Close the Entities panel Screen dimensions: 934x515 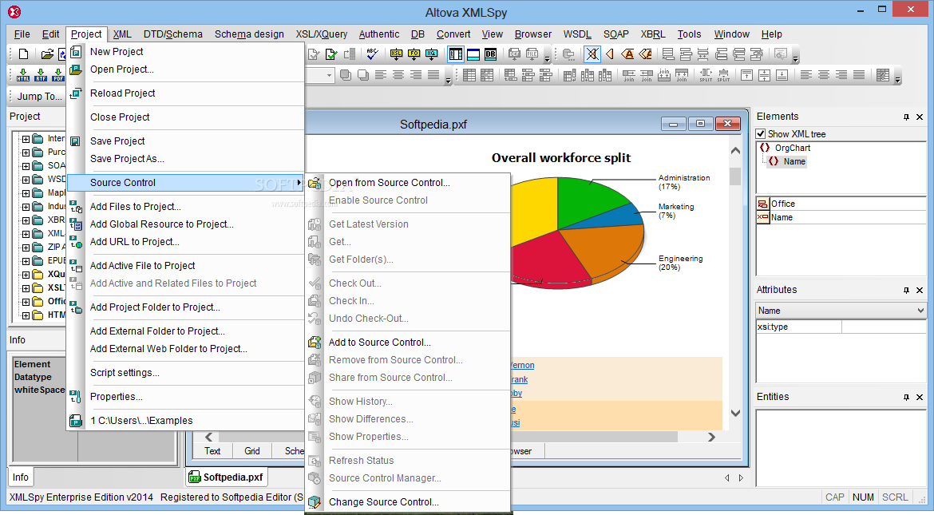coord(920,397)
